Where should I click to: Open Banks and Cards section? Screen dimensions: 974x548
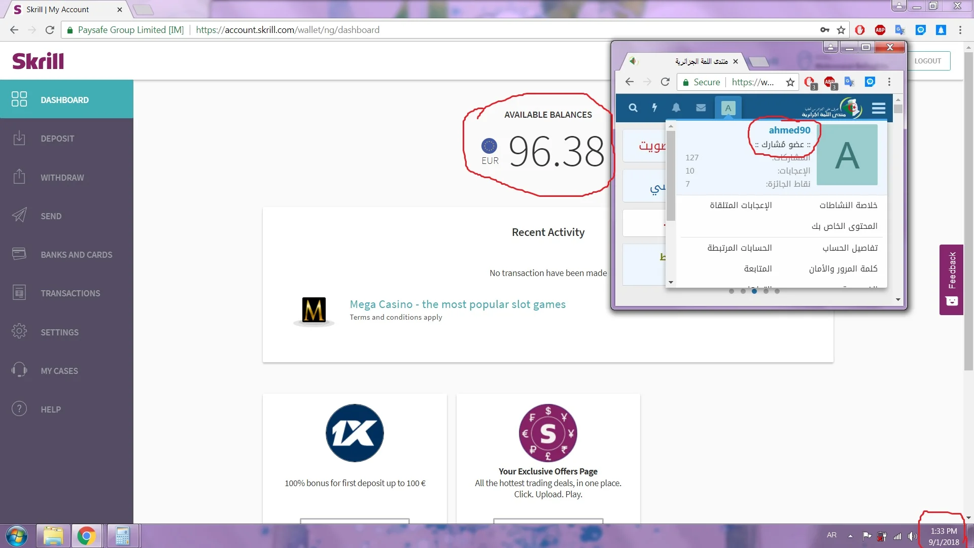coord(76,255)
